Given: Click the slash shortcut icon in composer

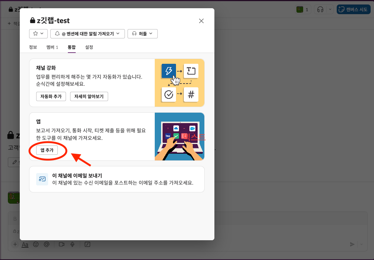Looking at the screenshot, I should tap(87, 244).
